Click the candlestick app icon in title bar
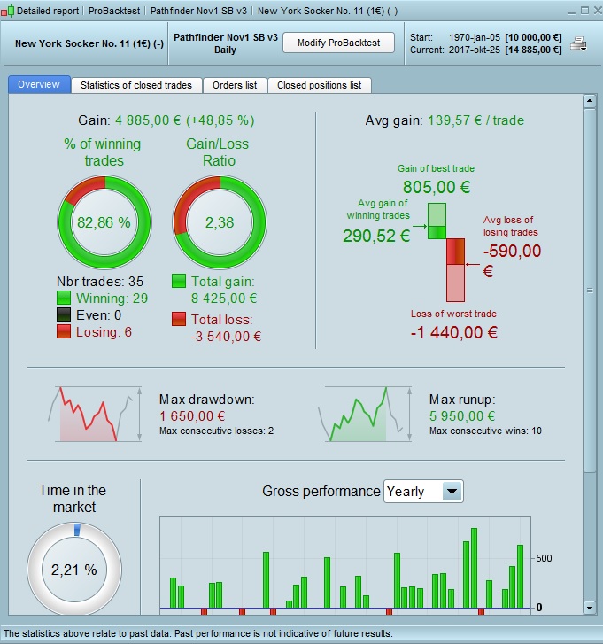The image size is (603, 644). pyautogui.click(x=7, y=11)
